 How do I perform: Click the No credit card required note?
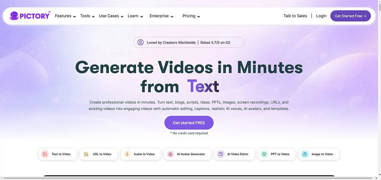(189, 133)
